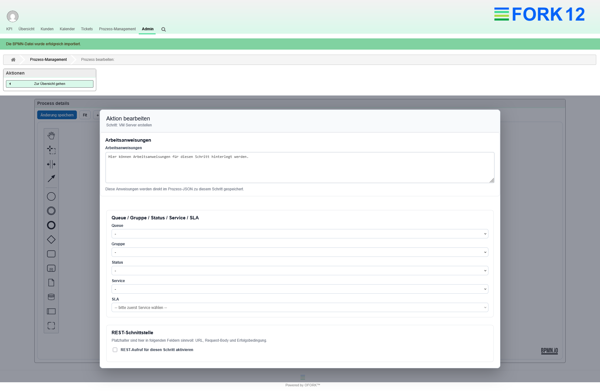The image size is (600, 391).
Task: Click inside the Arbeitsanweisungen text area
Action: 299,167
